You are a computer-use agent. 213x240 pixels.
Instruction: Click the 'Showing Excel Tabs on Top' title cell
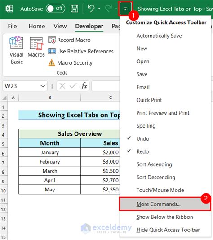click(x=69, y=115)
